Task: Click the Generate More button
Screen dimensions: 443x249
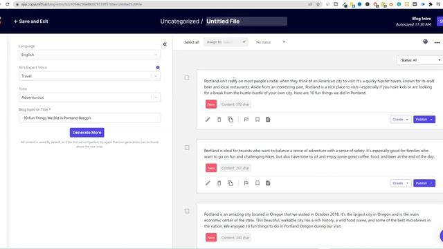Action: pos(87,132)
